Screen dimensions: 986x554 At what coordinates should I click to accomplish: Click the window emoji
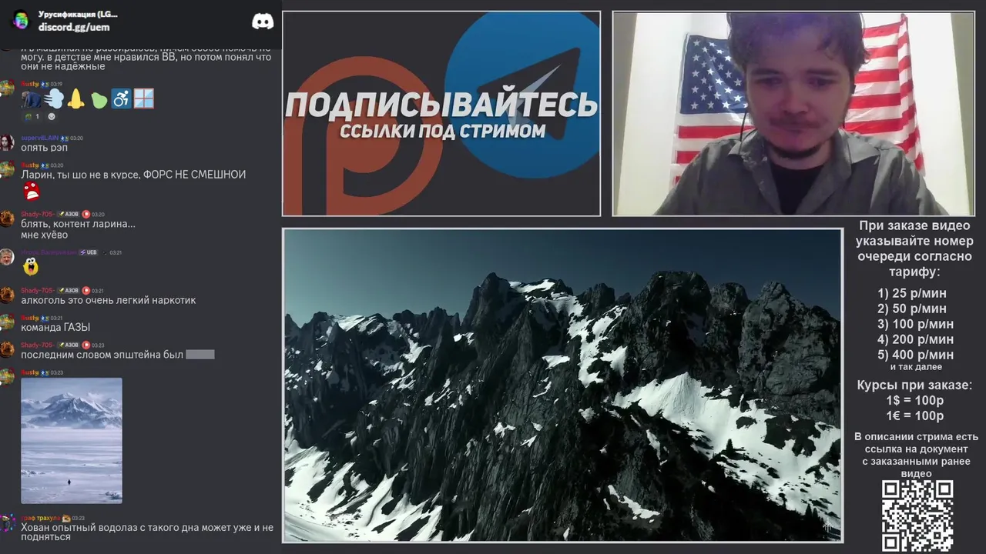click(143, 98)
